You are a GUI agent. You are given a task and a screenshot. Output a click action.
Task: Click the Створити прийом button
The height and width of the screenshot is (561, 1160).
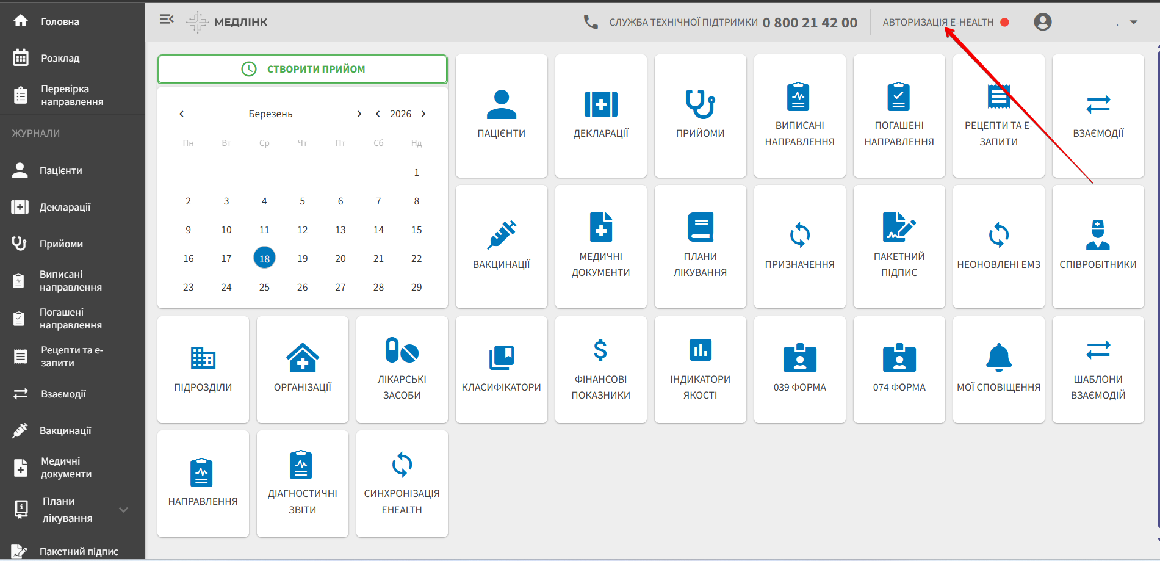(302, 69)
